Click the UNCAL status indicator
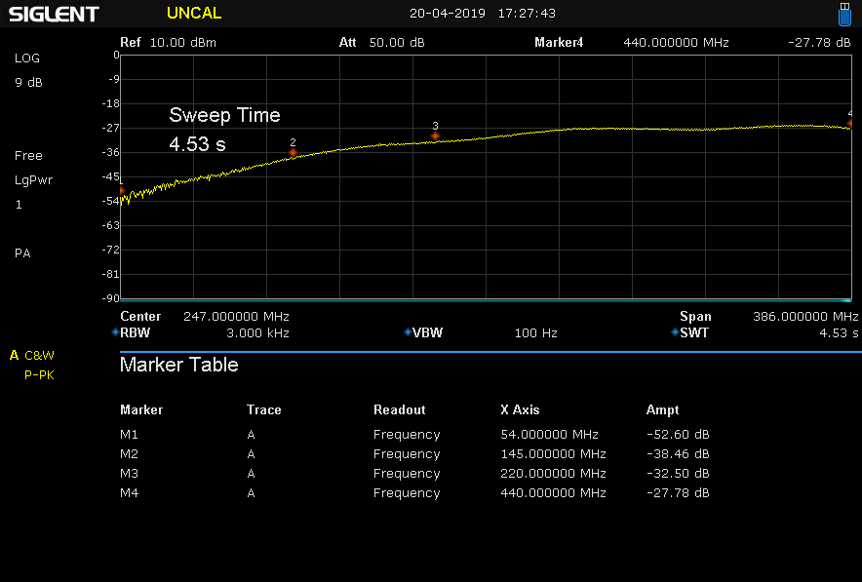The width and height of the screenshot is (862, 582). [x=194, y=14]
